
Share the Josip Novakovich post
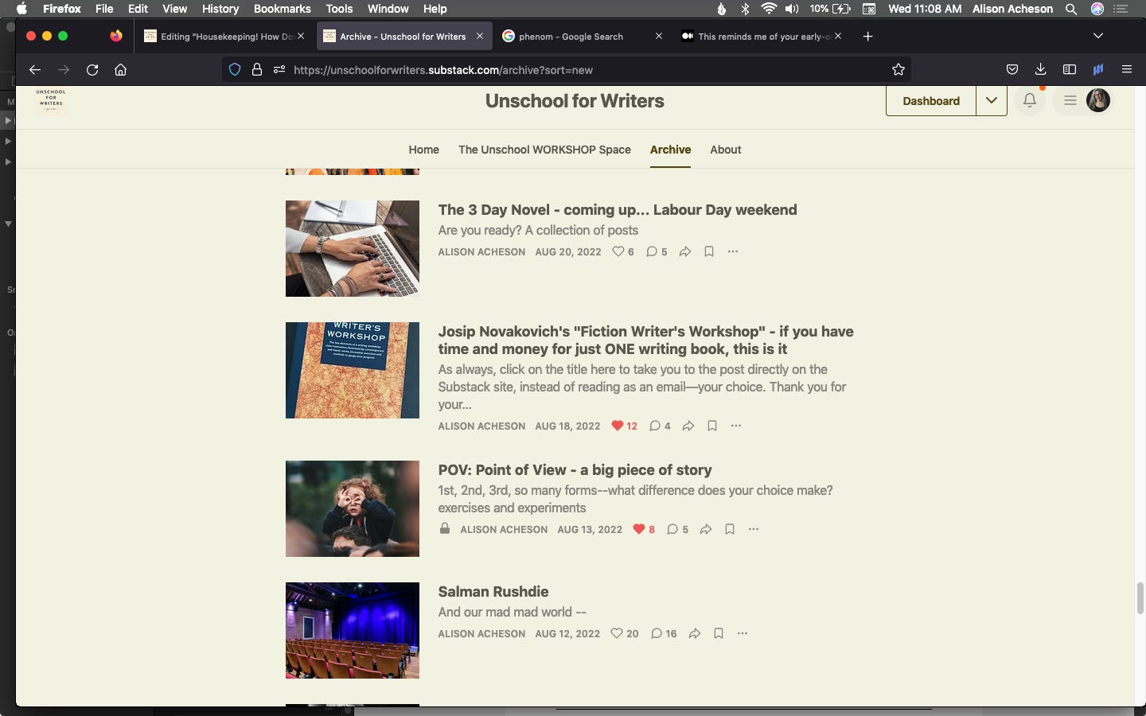(688, 426)
